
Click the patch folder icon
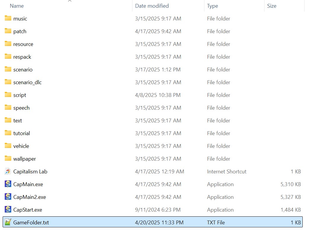(x=8, y=31)
